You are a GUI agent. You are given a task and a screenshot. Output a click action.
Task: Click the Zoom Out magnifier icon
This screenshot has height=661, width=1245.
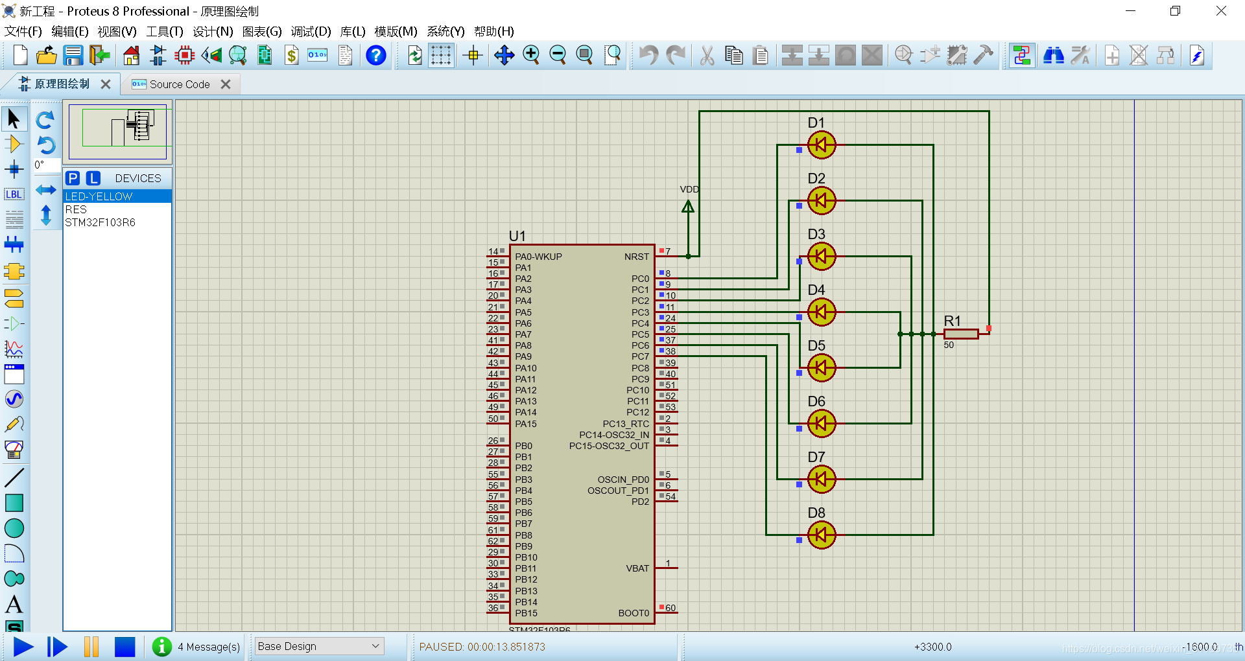coord(558,56)
